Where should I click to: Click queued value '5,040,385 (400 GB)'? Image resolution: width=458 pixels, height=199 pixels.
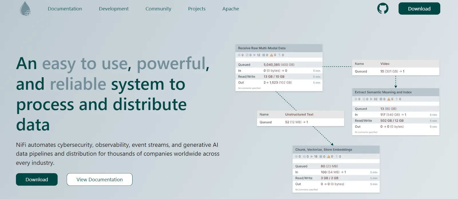coord(279,65)
